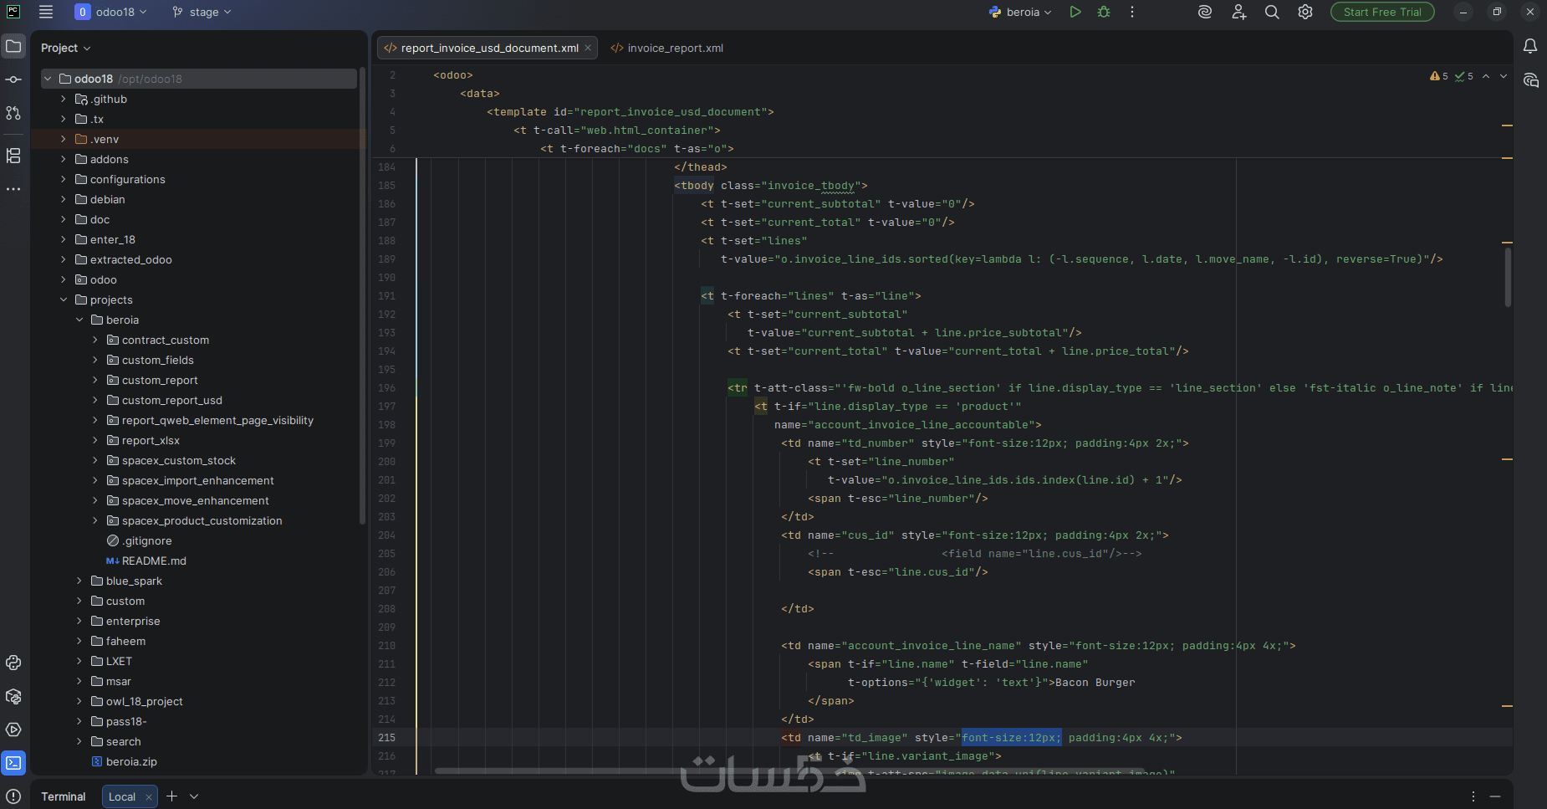
Task: Open IDE settings gear
Action: [1305, 12]
